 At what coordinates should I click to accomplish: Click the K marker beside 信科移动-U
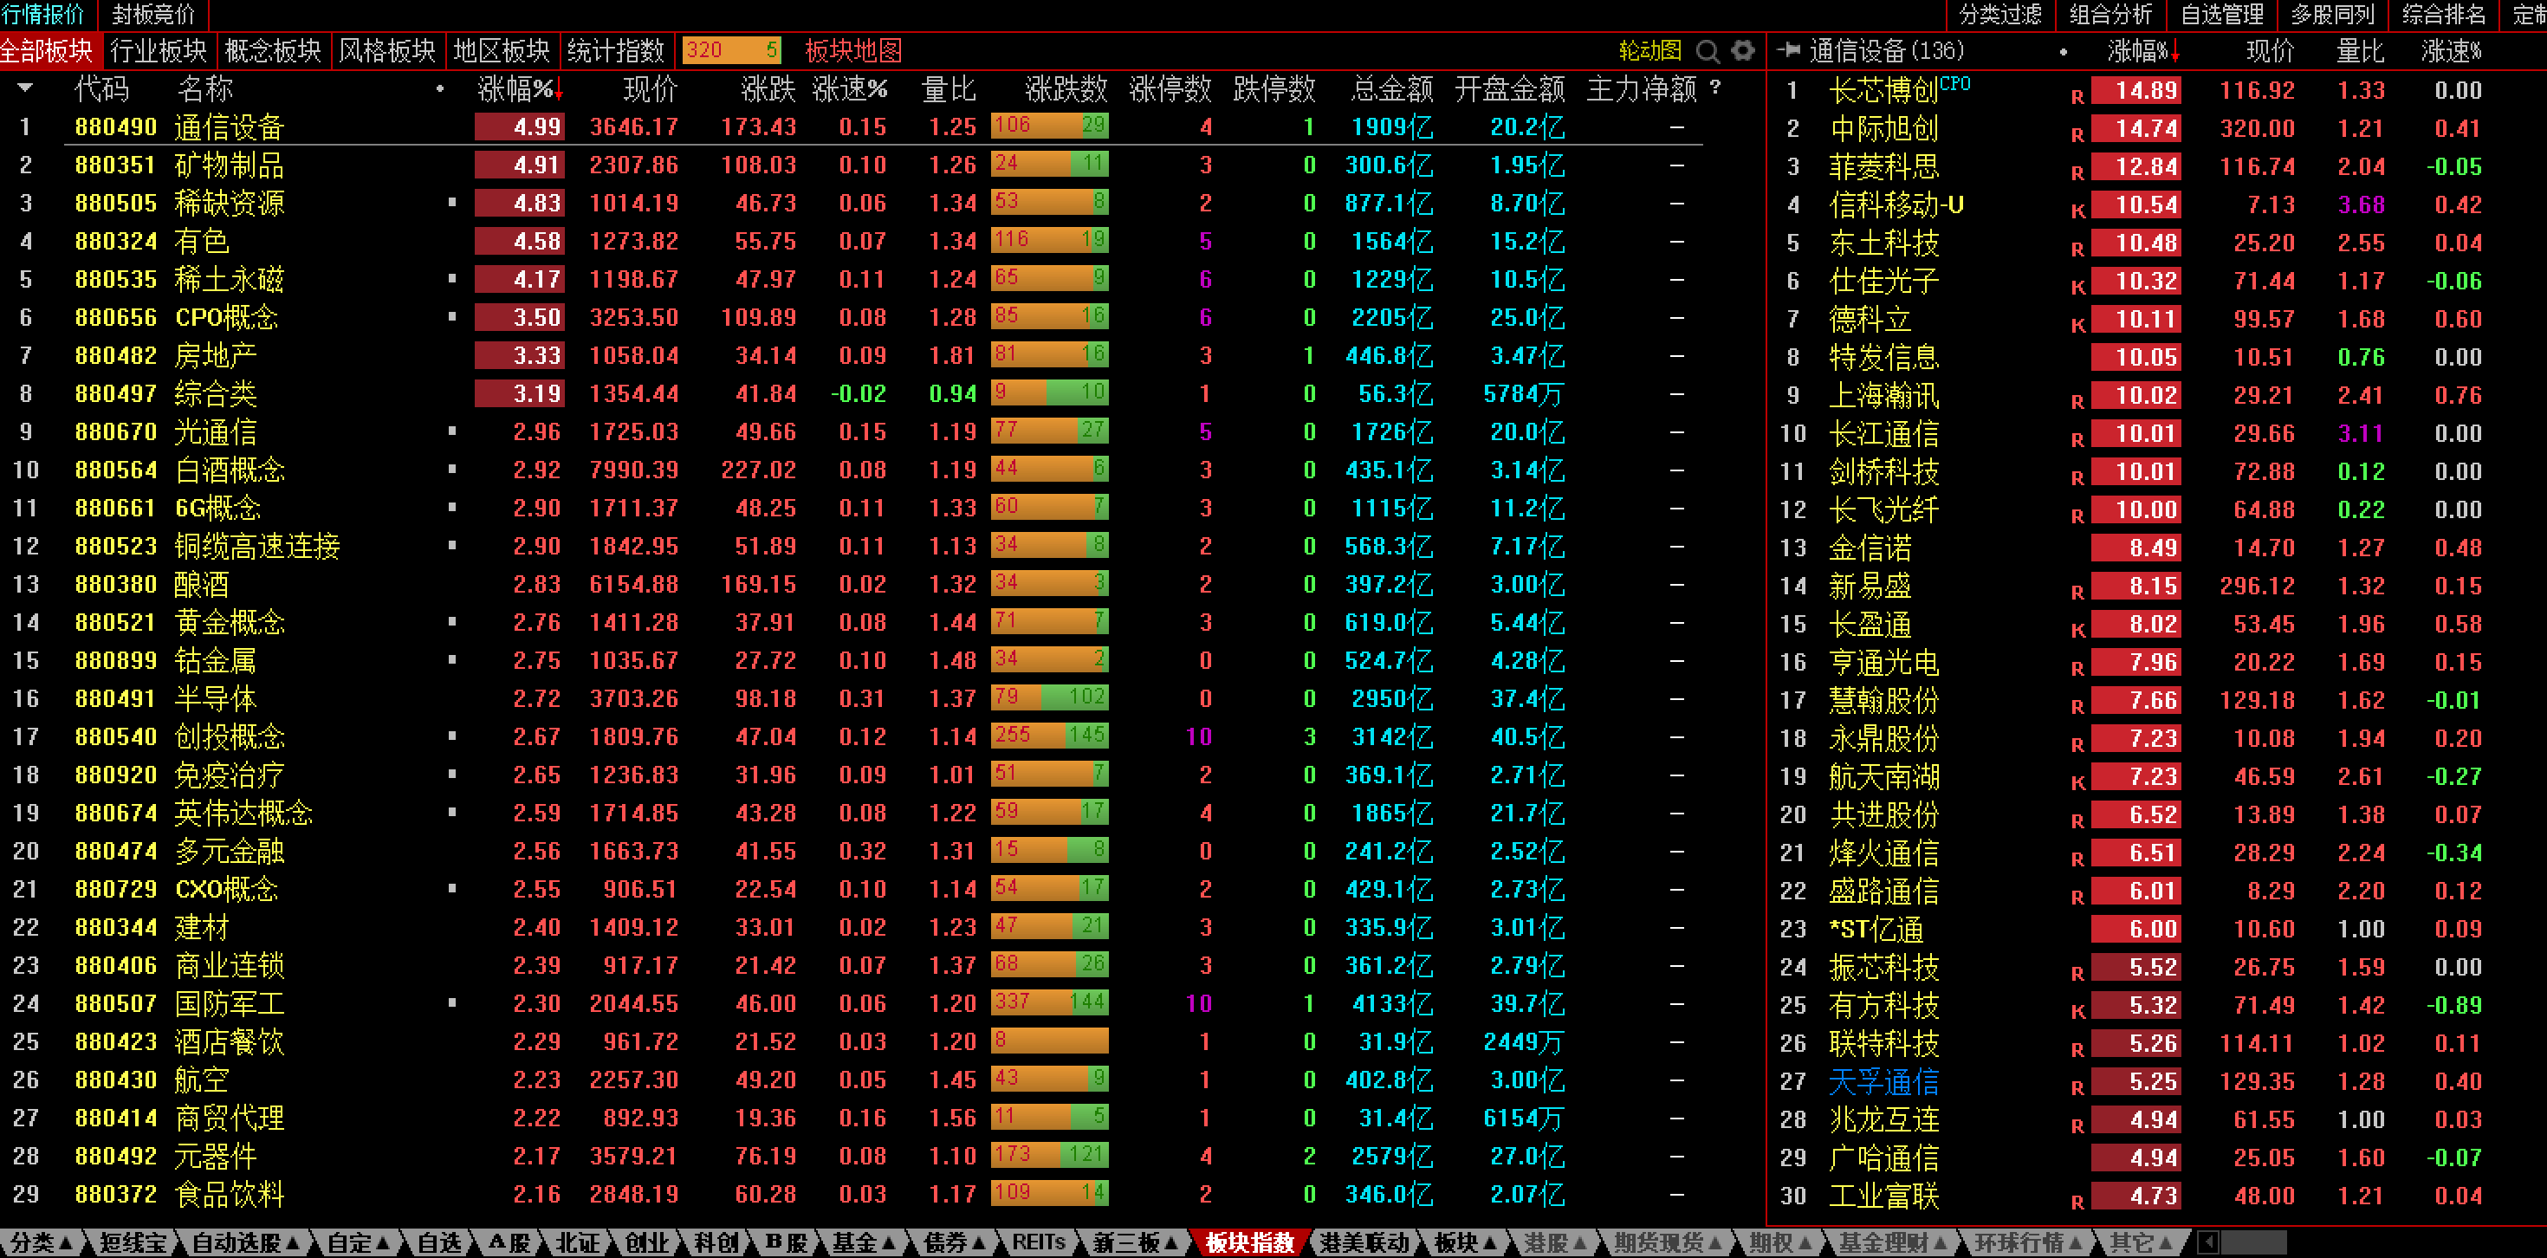[2077, 211]
